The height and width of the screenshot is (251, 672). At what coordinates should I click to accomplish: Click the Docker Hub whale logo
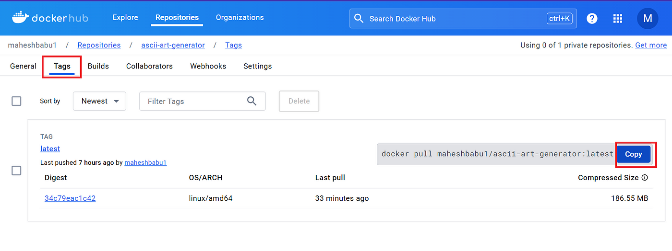[x=20, y=17]
